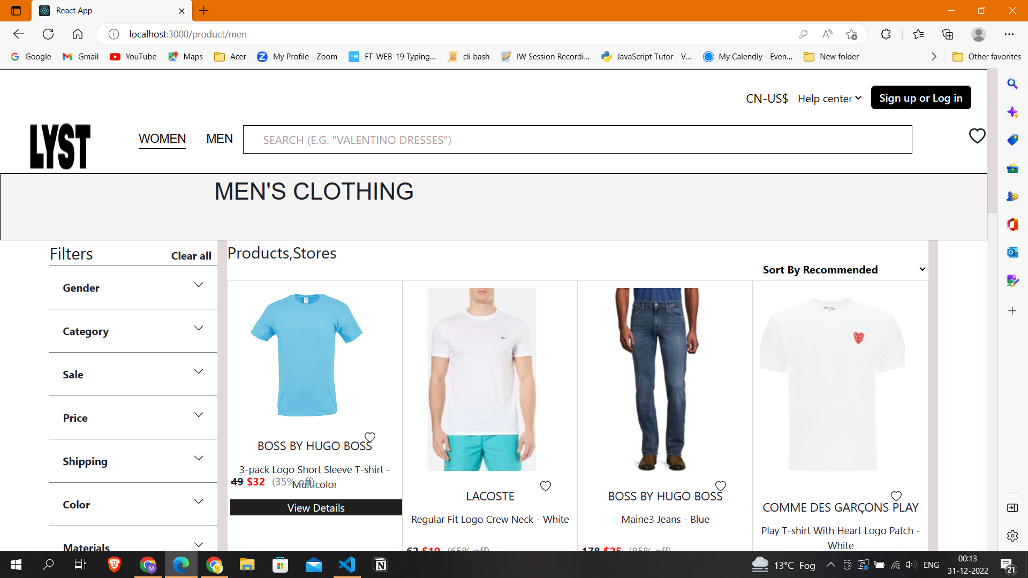Select CN-US$ currency link
The width and height of the screenshot is (1028, 578).
point(767,98)
